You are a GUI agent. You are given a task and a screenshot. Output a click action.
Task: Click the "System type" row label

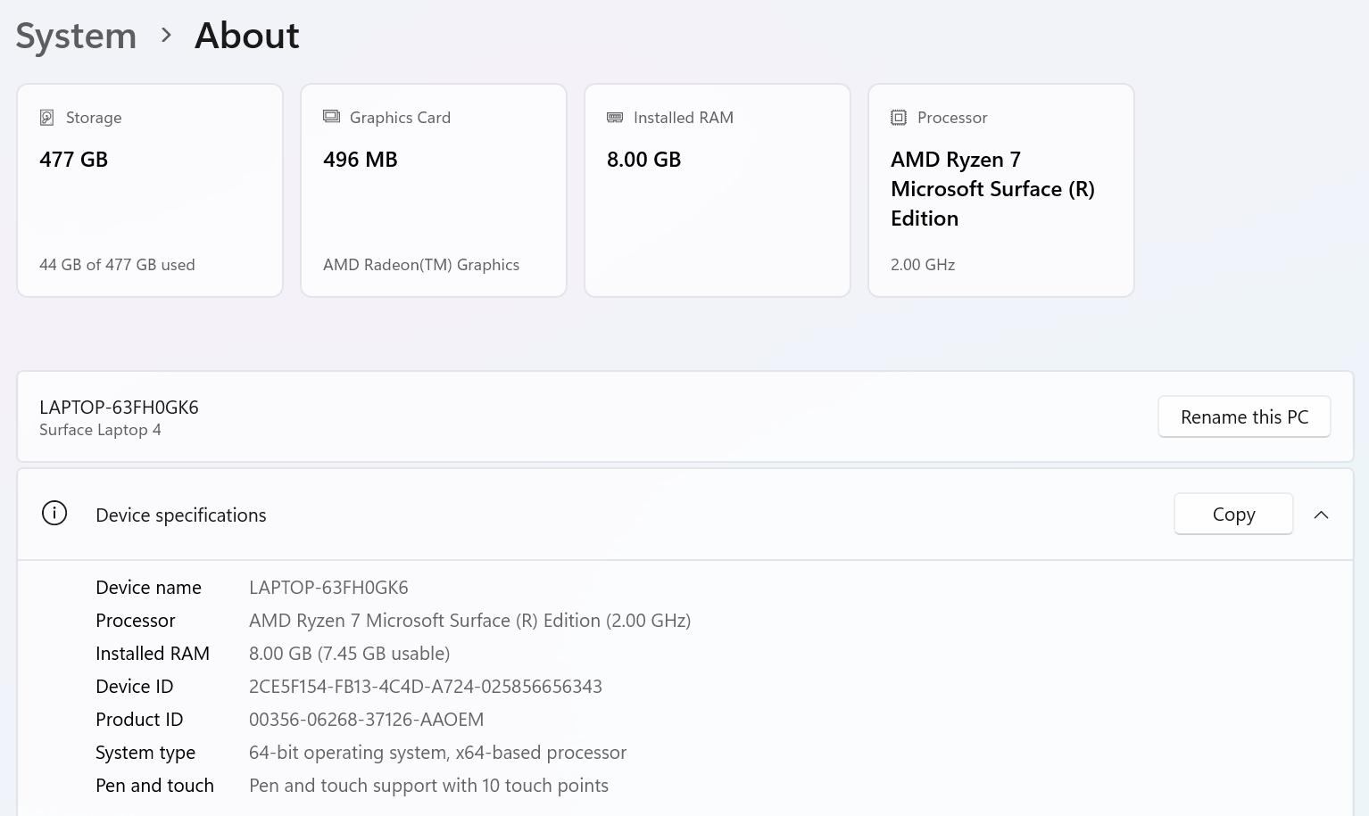(x=145, y=753)
